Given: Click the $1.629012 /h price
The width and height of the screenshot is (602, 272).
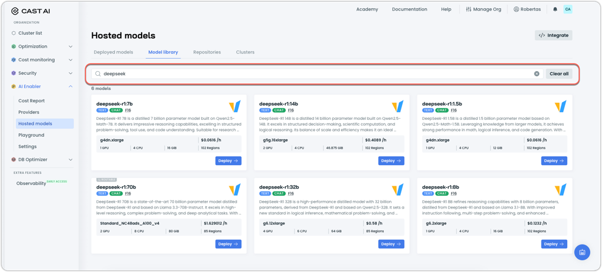Looking at the screenshot, I should point(215,223).
